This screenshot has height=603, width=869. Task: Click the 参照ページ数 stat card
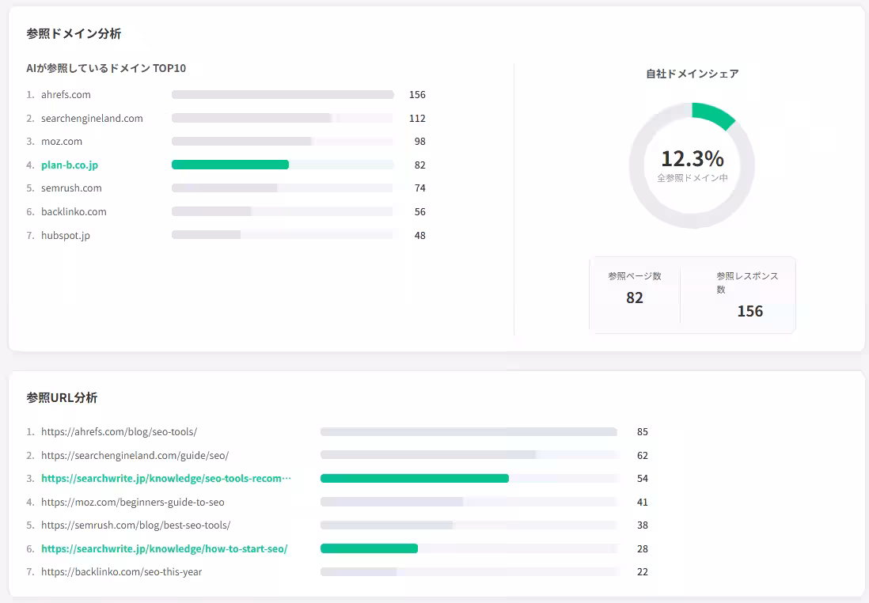[x=635, y=290]
